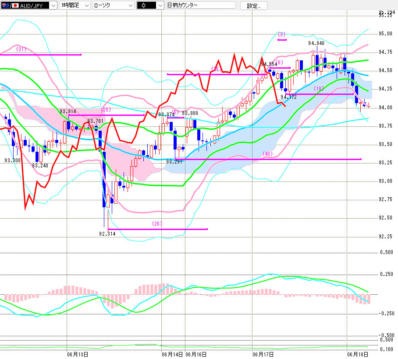Click the 93.308 price label
The height and width of the screenshot is (359, 398).
coord(12,160)
